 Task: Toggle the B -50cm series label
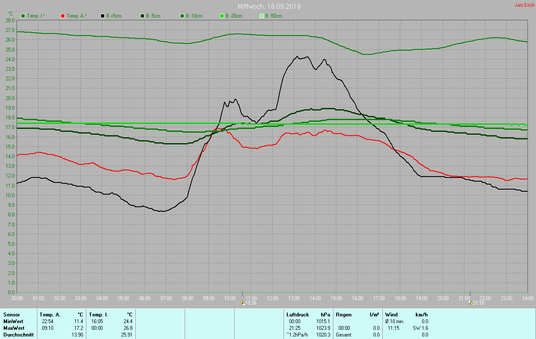tap(273, 16)
